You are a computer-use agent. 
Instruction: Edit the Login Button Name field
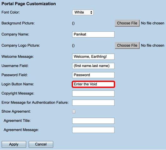click(x=93, y=84)
